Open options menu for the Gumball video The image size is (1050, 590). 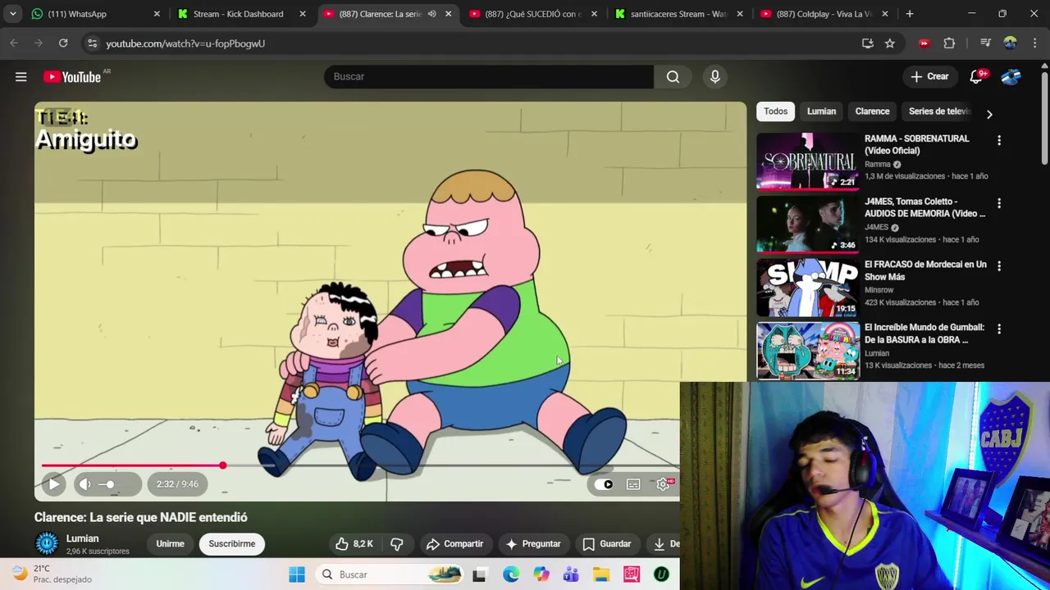pyautogui.click(x=999, y=329)
